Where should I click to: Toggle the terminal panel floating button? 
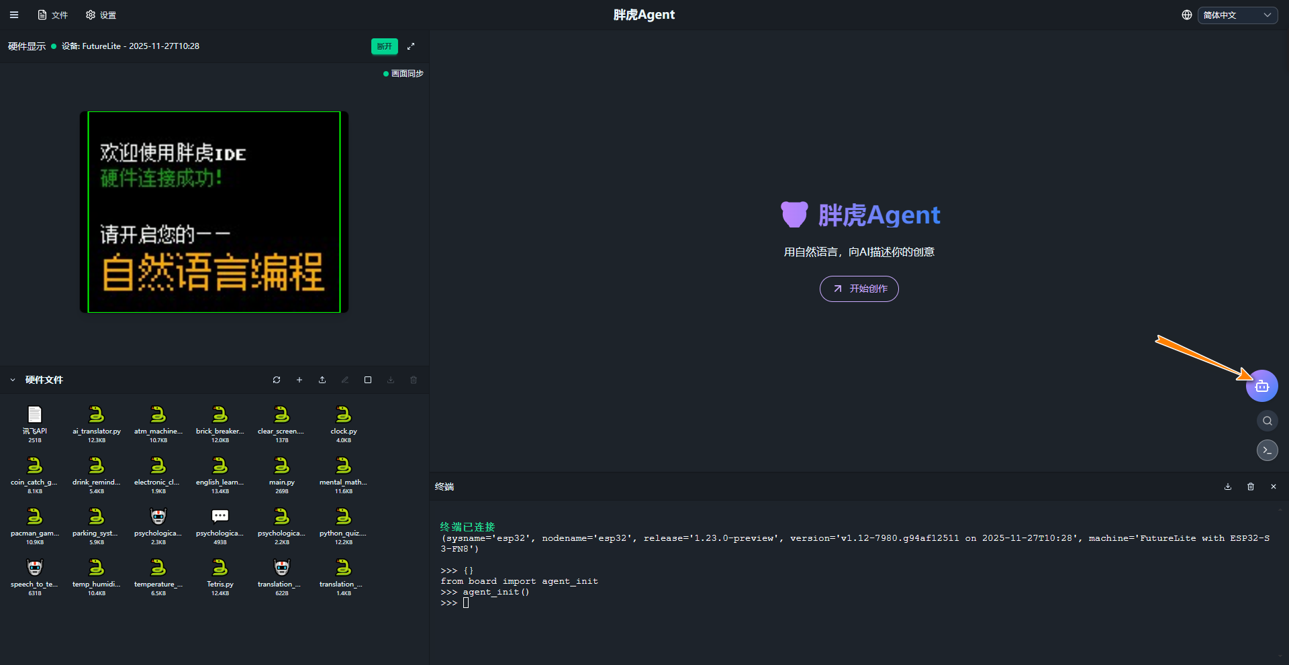click(1267, 450)
